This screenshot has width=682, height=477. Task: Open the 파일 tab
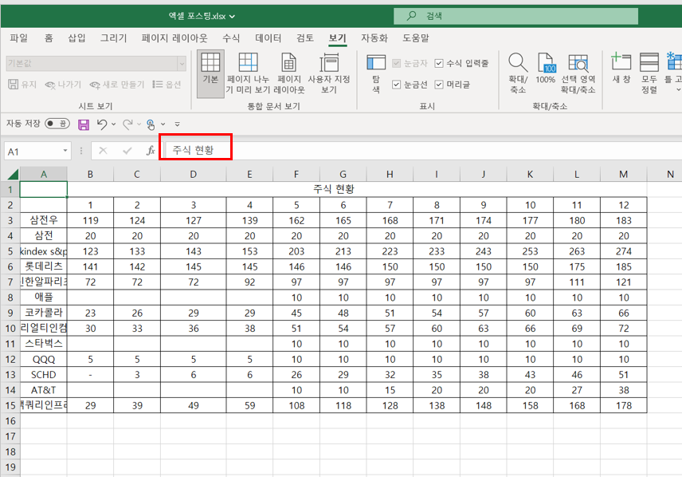click(18, 38)
